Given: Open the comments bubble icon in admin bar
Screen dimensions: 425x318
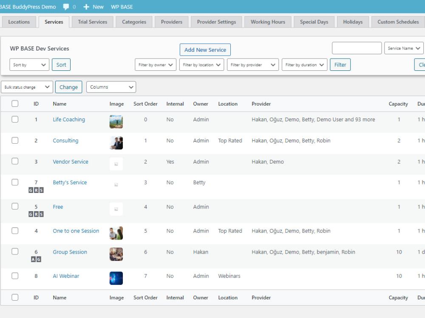Looking at the screenshot, I should (66, 7).
